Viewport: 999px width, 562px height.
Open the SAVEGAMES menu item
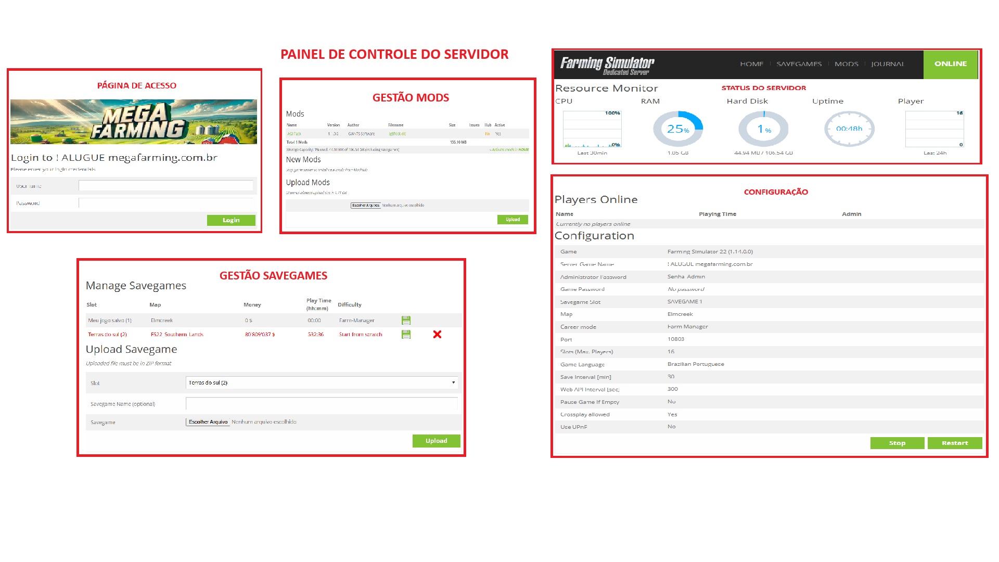click(799, 64)
